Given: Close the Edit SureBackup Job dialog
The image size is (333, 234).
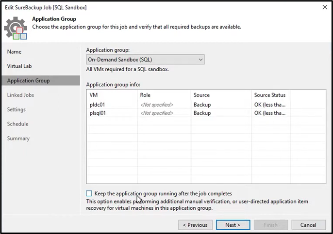Looking at the screenshot, I should point(325,7).
